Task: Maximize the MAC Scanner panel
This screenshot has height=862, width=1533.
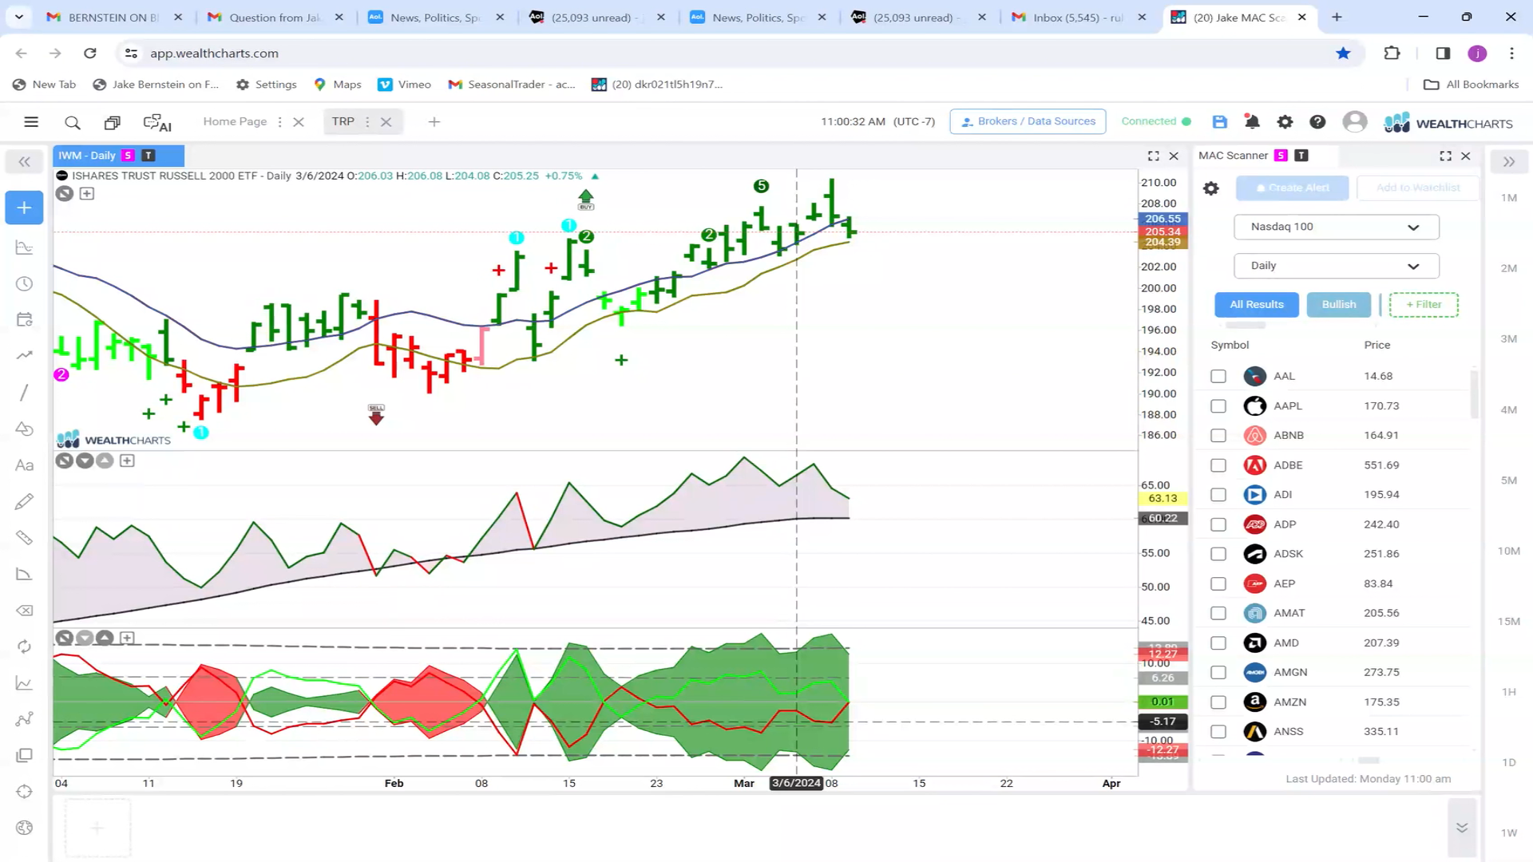Action: click(1445, 156)
